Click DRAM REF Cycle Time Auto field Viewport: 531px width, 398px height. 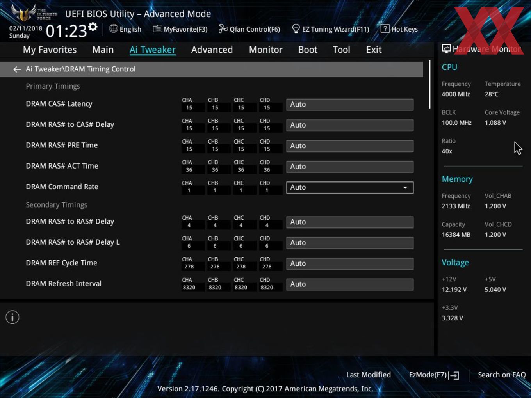[x=350, y=263]
